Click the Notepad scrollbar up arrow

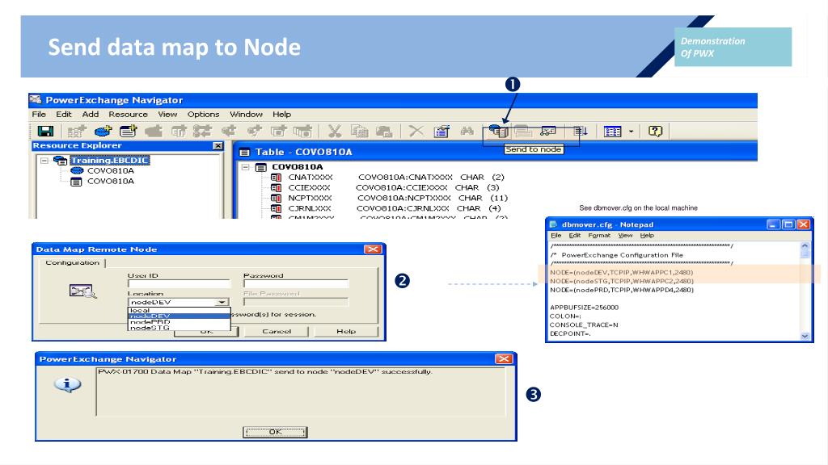point(805,246)
